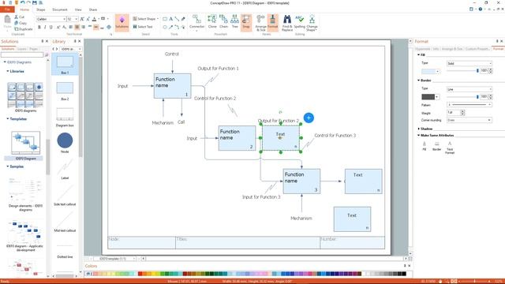Toggle the Snap button in ribbon
505x284 pixels.
(x=246, y=23)
